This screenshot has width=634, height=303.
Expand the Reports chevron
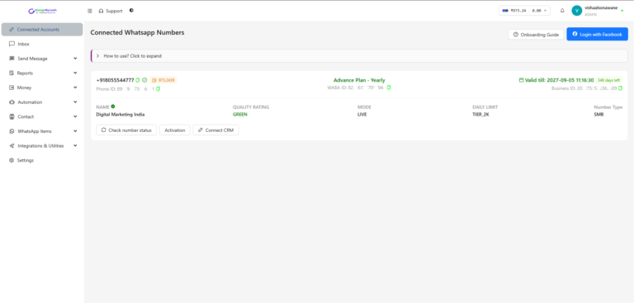[75, 73]
